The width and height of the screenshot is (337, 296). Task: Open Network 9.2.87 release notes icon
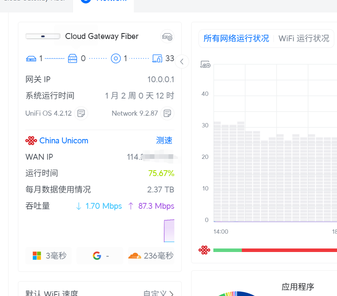click(167, 113)
